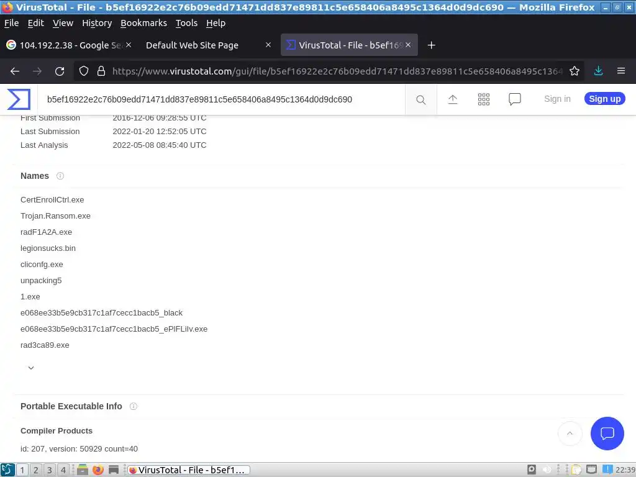Reload the page with the refresh icon
Screen dimensions: 636x477
coord(60,71)
